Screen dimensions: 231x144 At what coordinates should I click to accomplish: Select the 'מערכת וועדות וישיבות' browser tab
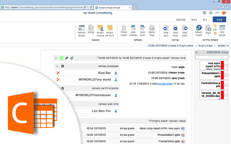click(113, 8)
